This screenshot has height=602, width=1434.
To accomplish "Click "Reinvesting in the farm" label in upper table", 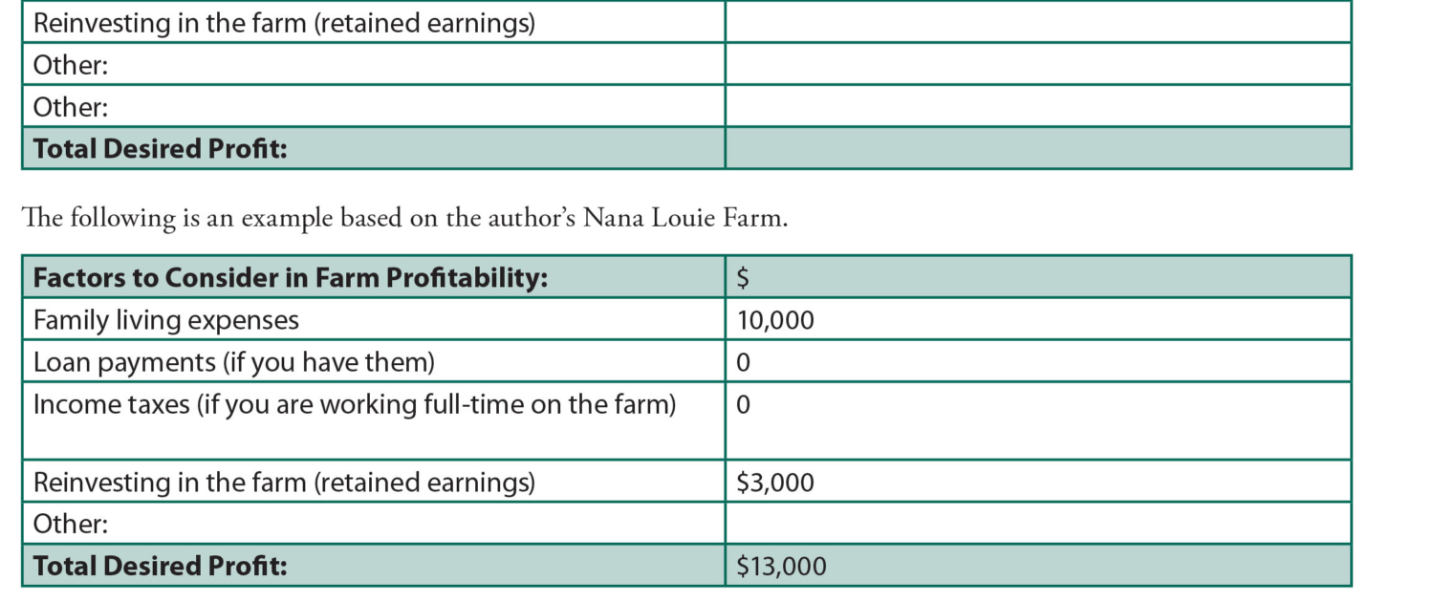I will (x=284, y=22).
